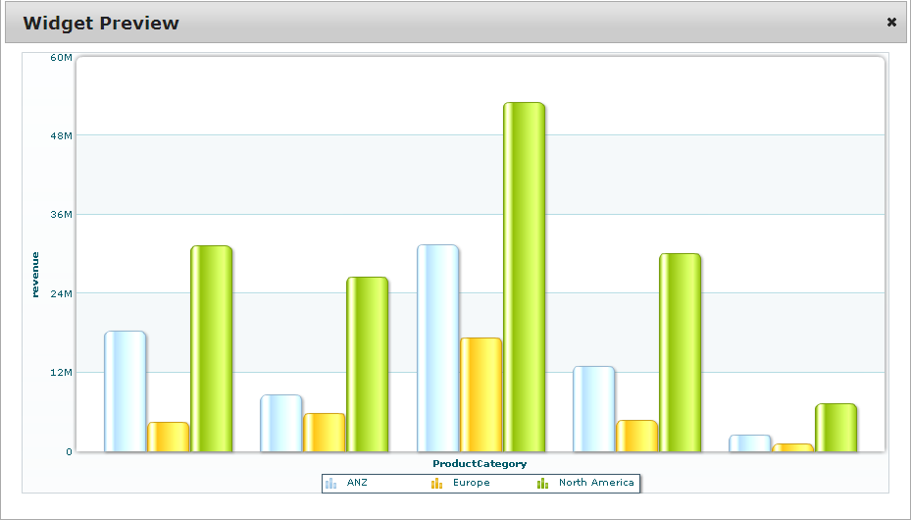911x520 pixels.
Task: Click second group's green North America bar
Action: [x=367, y=364]
